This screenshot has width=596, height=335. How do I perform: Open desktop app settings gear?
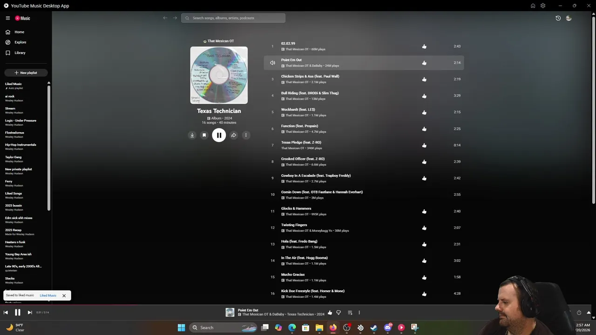(x=543, y=6)
